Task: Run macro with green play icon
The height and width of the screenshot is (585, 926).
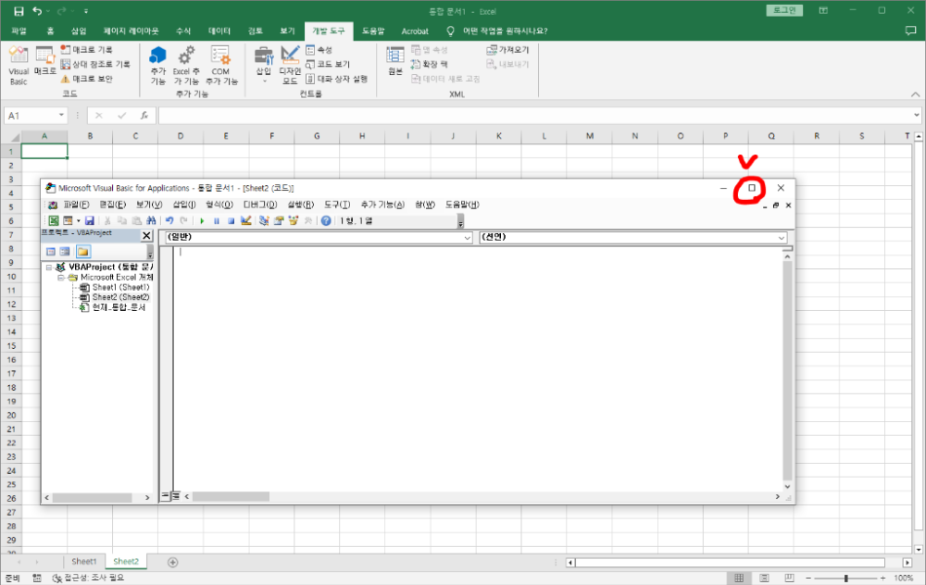Action: [202, 220]
